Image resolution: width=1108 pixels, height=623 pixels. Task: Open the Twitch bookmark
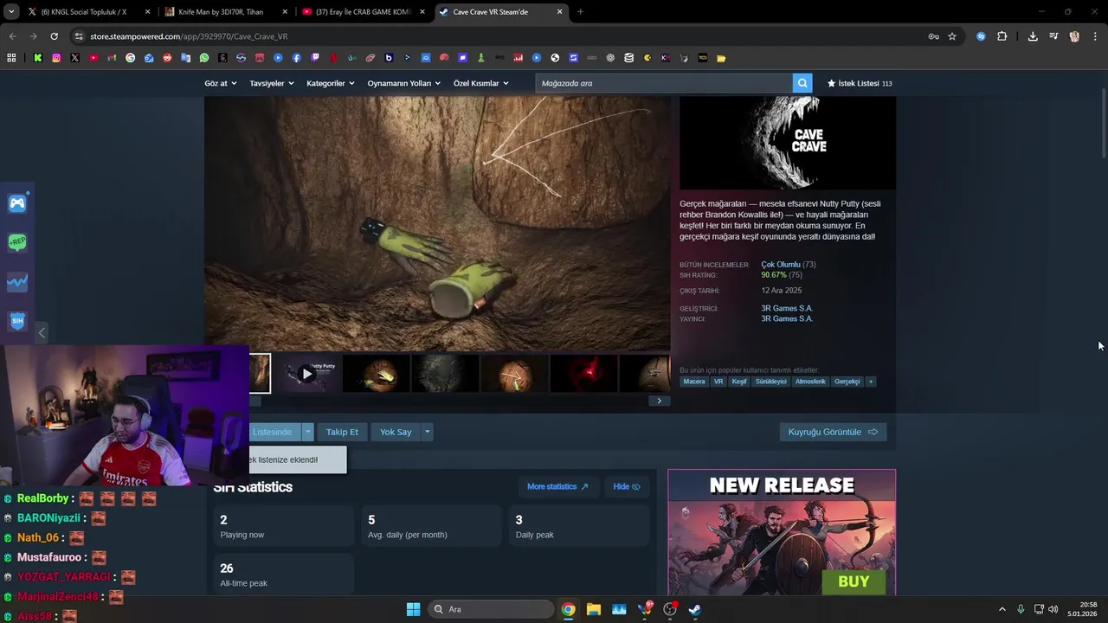point(315,58)
